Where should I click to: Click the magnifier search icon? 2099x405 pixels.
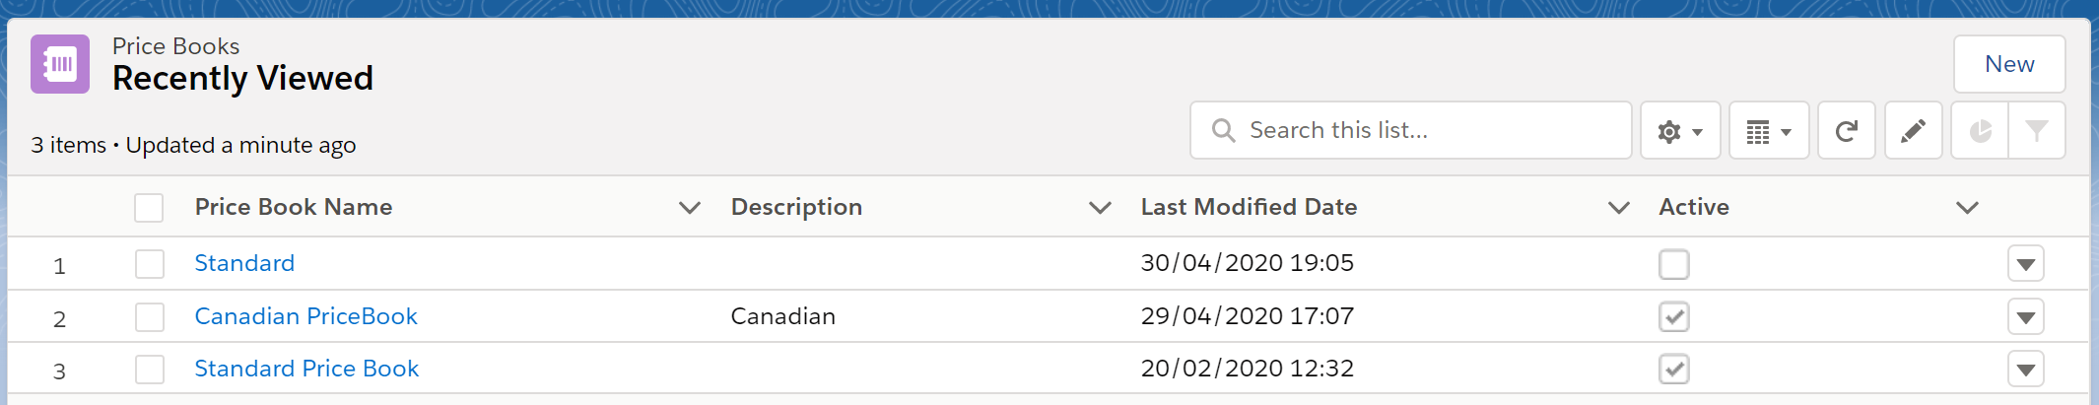(1223, 131)
